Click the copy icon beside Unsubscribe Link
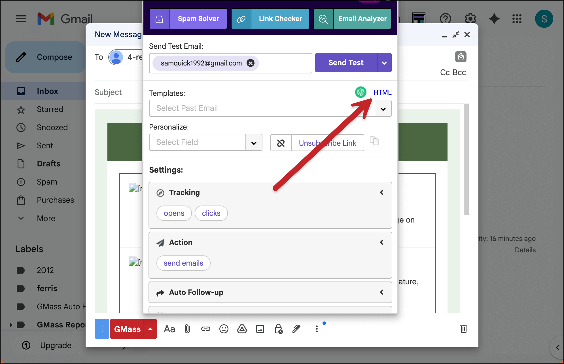The image size is (564, 364). click(374, 141)
